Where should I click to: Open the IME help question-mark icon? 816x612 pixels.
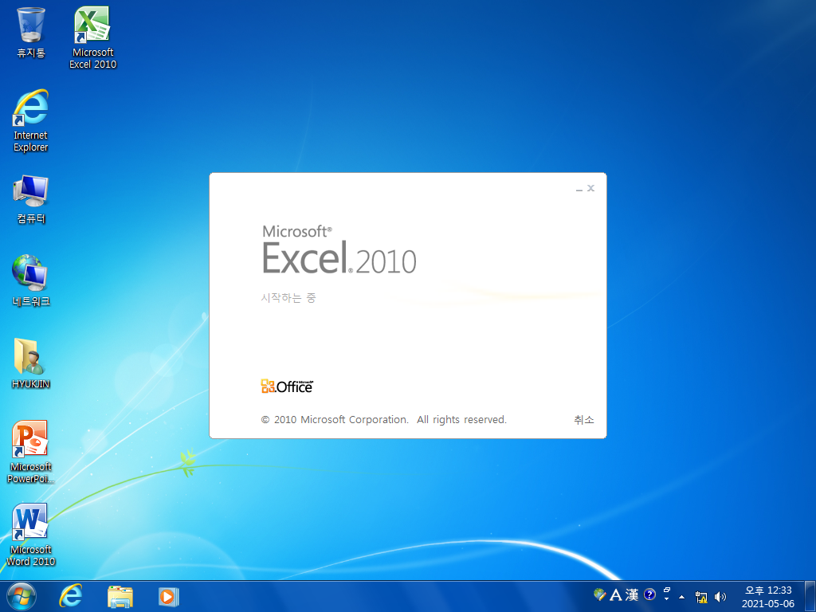(649, 594)
